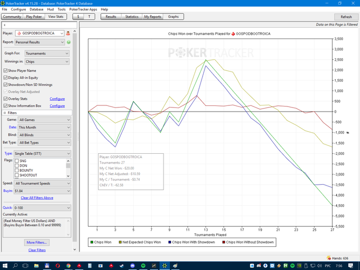Click the collapse arrow above the Player field
This screenshot has height=270, width=360.
(x=4, y=25)
